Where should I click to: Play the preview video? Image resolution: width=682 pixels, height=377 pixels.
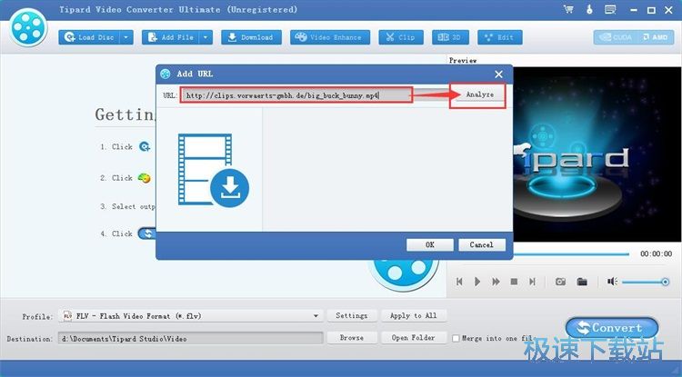click(x=477, y=282)
